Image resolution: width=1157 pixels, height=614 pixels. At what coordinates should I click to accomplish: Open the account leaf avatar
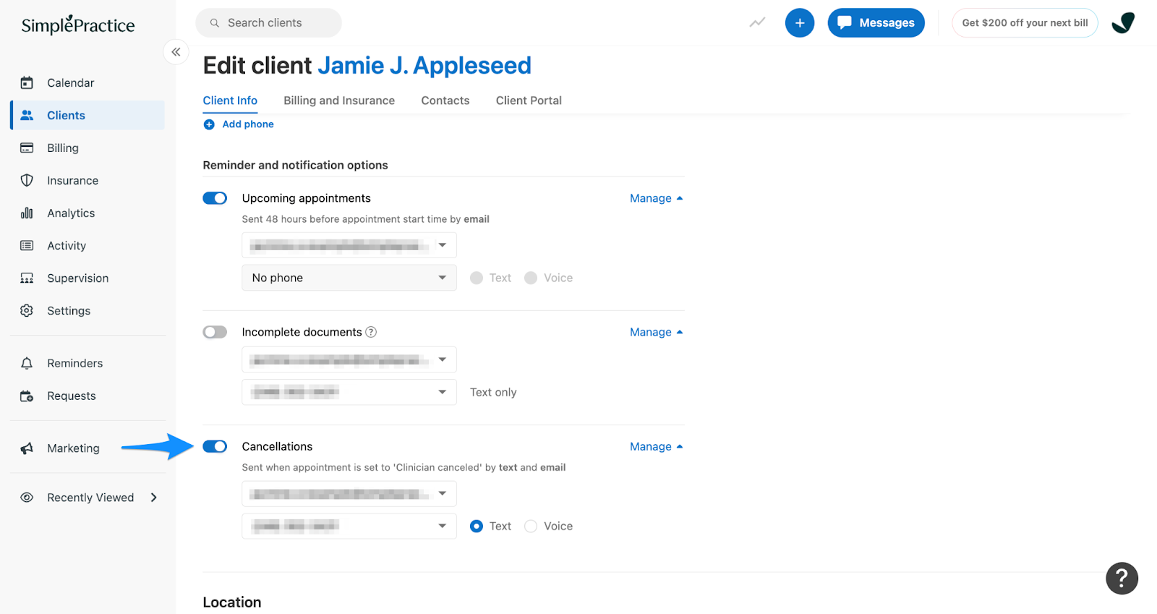pos(1123,23)
